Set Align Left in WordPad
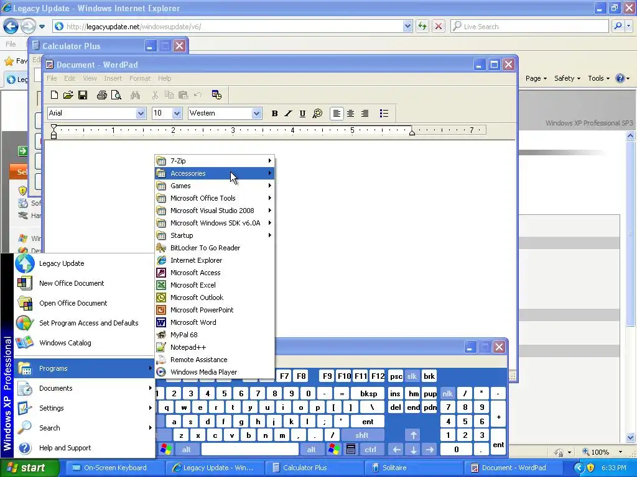This screenshot has height=477, width=637. tap(337, 114)
